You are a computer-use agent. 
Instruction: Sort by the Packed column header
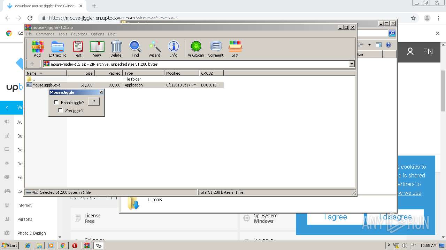pyautogui.click(x=108, y=73)
